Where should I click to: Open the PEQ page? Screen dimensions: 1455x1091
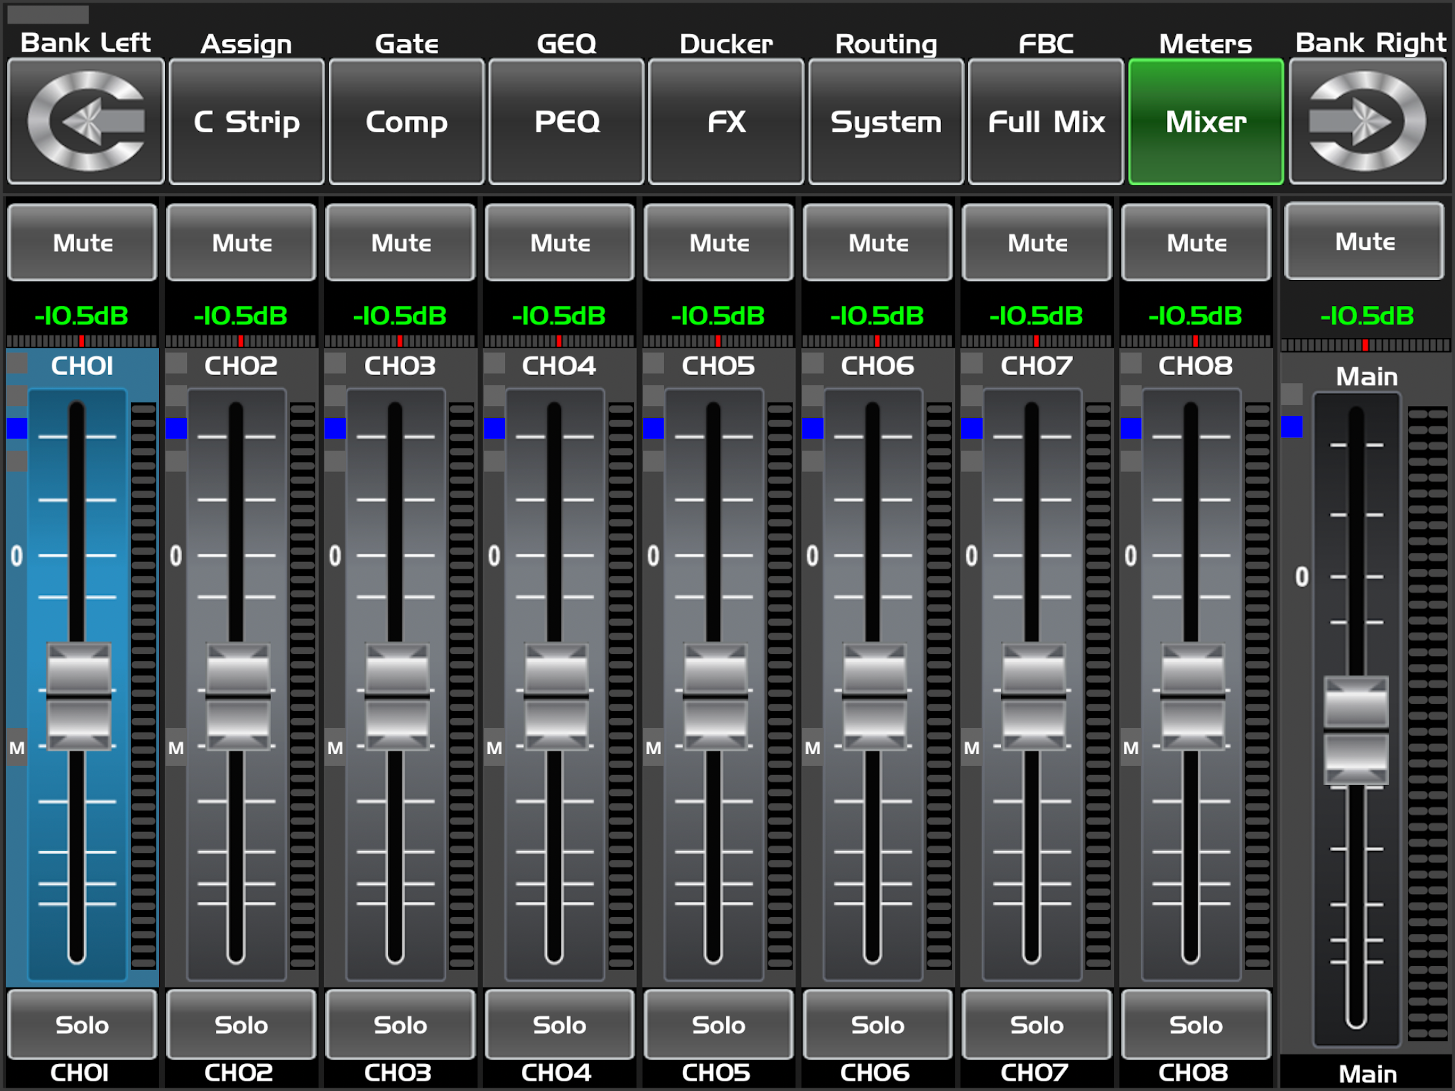pos(566,121)
